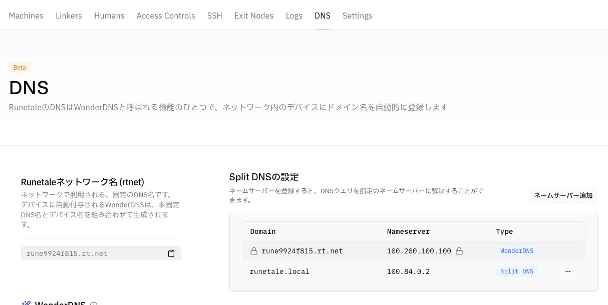Open the Settings tab
Image resolution: width=608 pixels, height=305 pixels.
point(357,16)
